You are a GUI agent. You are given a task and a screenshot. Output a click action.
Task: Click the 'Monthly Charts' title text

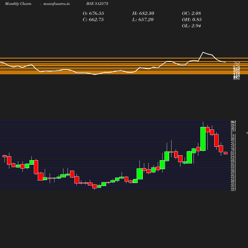point(18,3)
